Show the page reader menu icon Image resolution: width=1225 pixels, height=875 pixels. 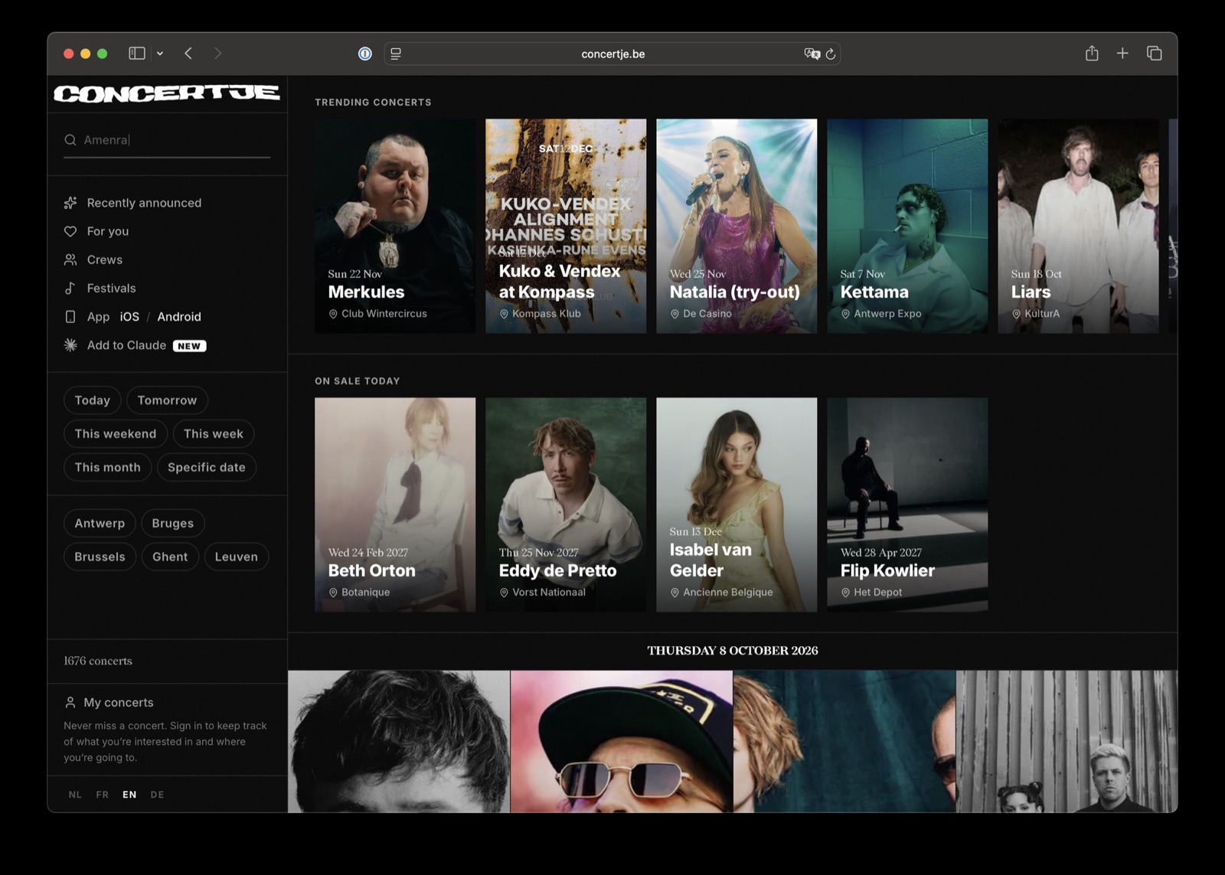pos(396,54)
